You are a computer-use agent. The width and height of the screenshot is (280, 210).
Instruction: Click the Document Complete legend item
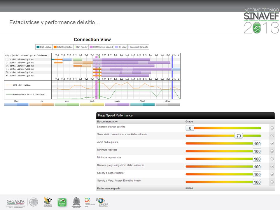point(138,47)
